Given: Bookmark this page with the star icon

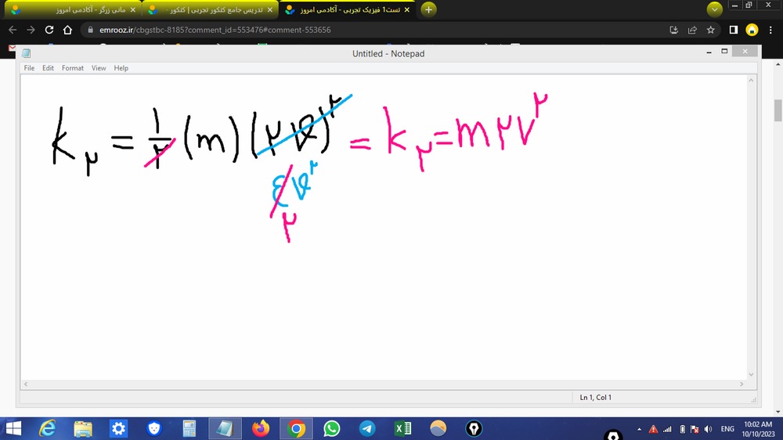Looking at the screenshot, I should point(711,30).
